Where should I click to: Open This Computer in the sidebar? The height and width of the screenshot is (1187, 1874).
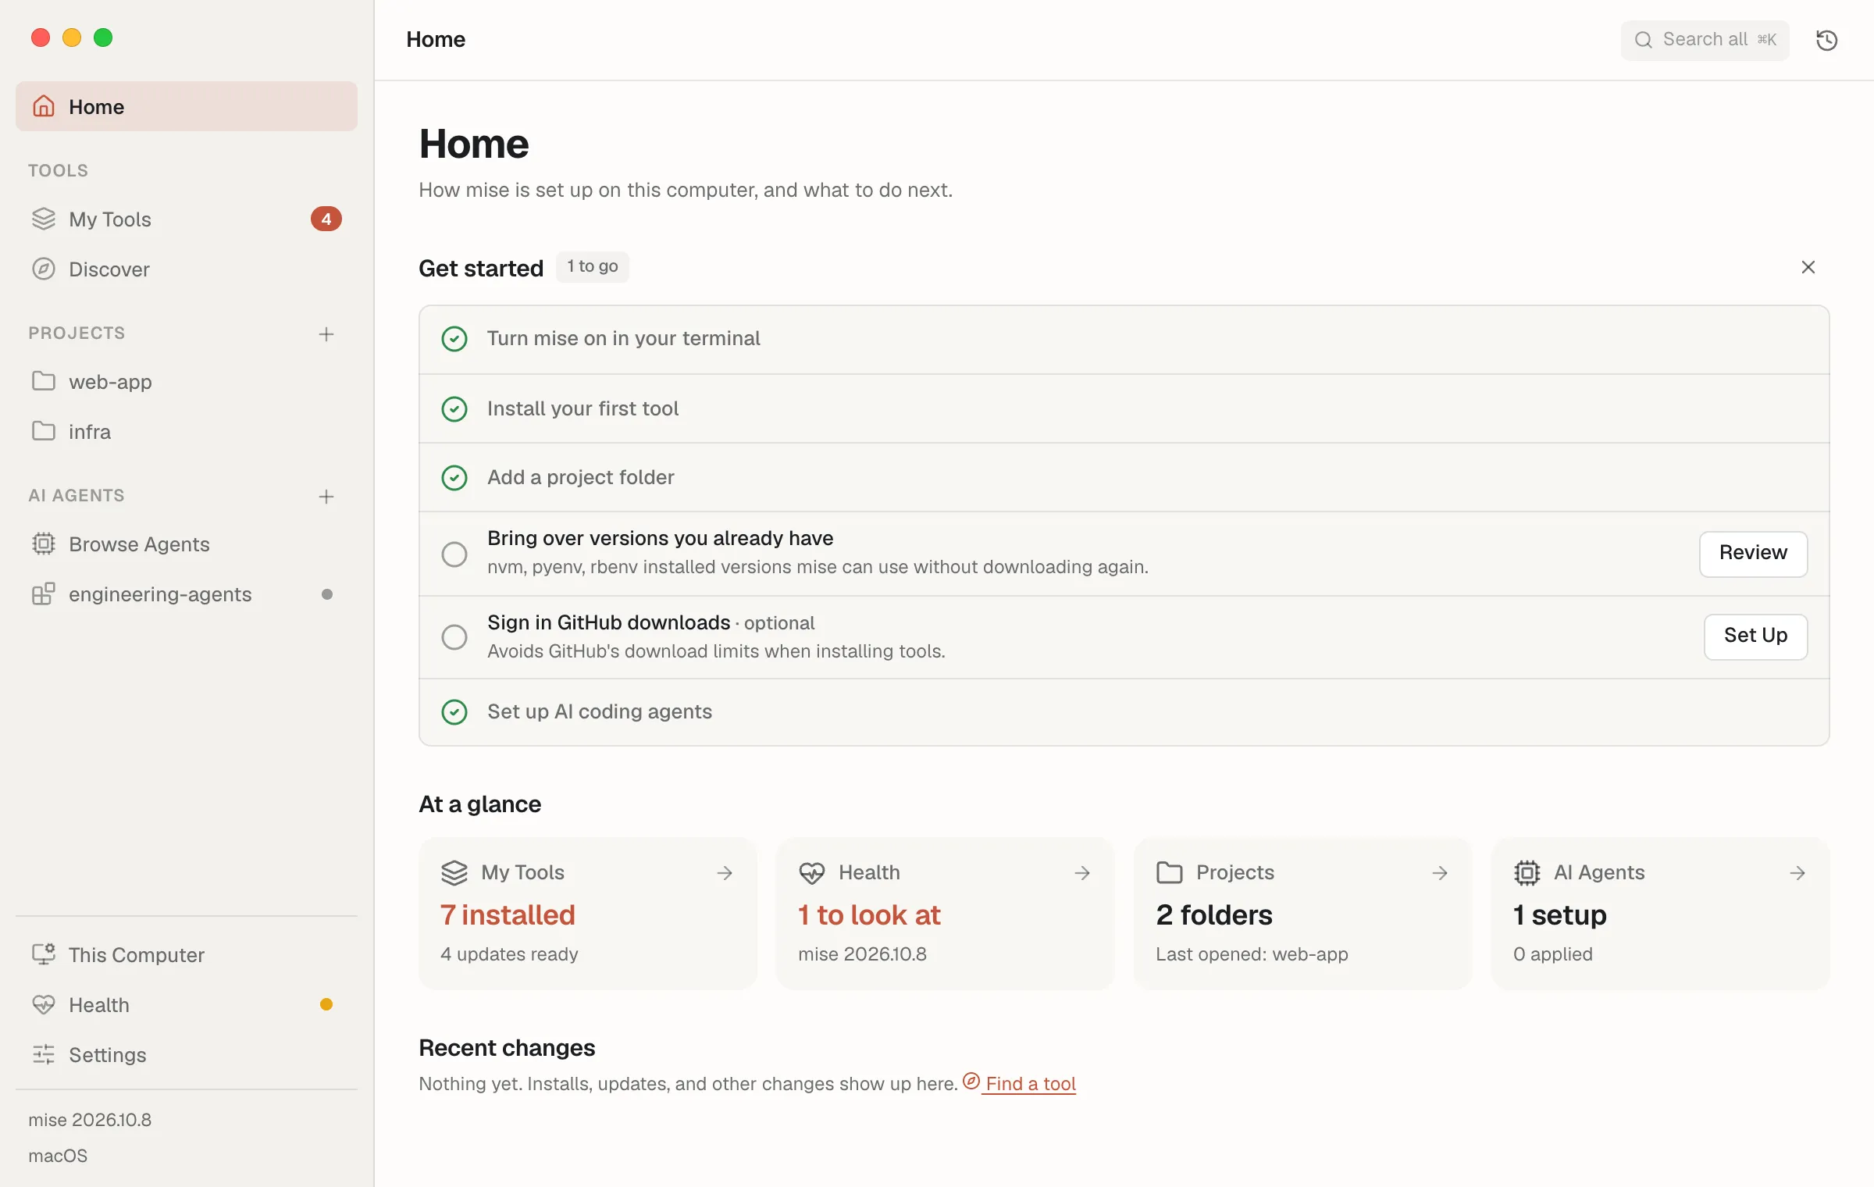click(x=187, y=954)
